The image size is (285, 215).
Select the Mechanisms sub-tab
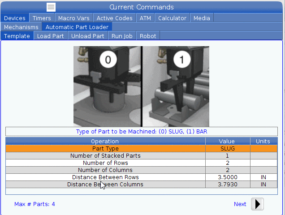pos(21,27)
